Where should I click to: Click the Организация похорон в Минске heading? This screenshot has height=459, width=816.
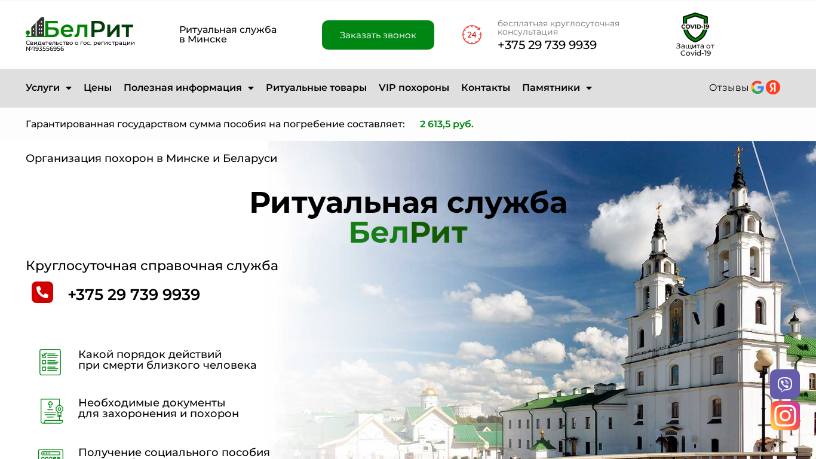pyautogui.click(x=151, y=158)
